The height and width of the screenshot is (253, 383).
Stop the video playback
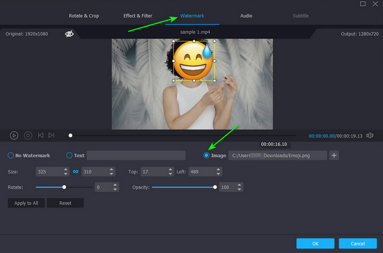[x=28, y=136]
